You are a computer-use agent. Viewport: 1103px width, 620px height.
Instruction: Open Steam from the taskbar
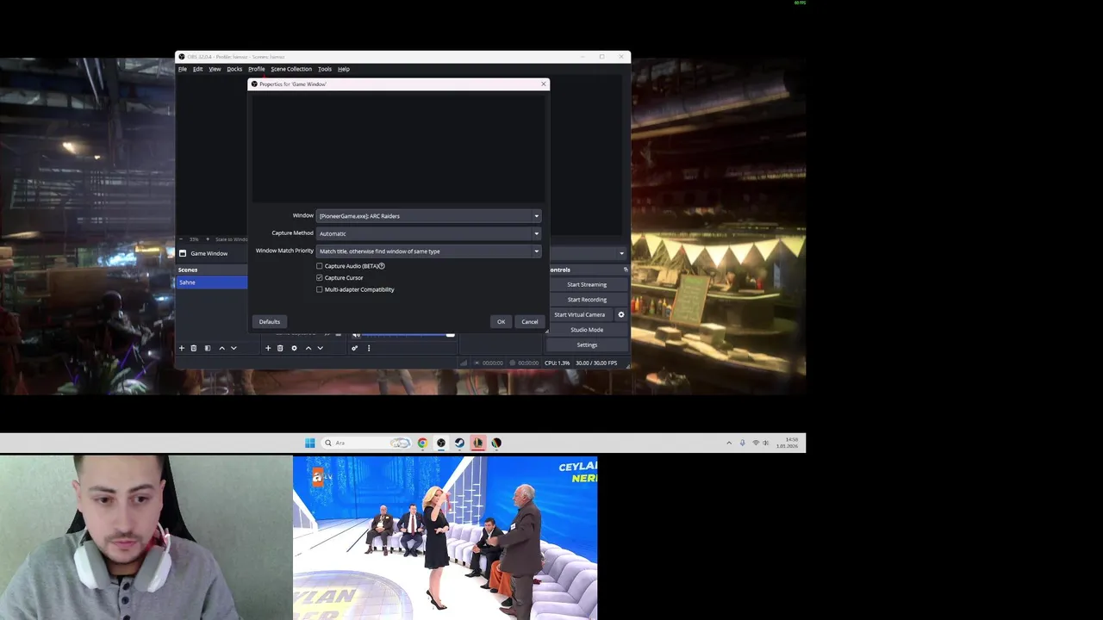click(x=459, y=443)
